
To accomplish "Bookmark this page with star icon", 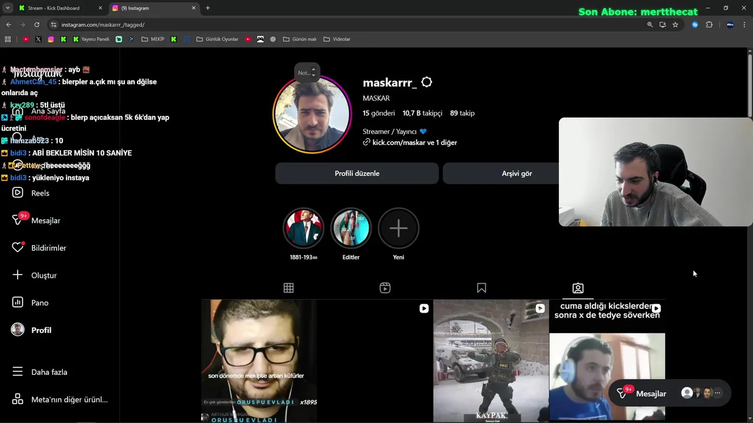I will point(675,25).
